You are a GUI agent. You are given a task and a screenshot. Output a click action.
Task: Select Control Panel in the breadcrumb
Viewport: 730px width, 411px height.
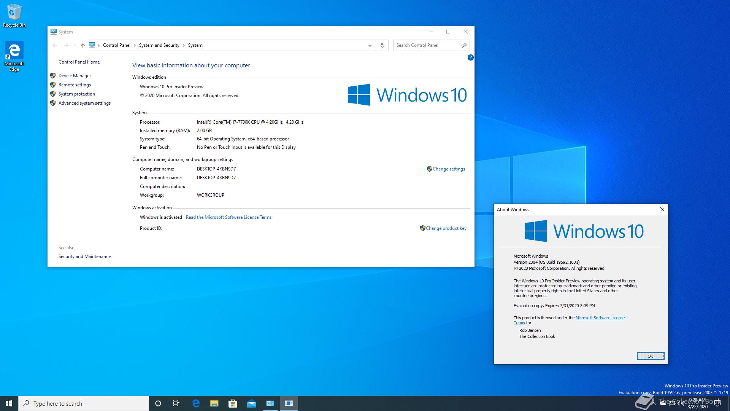pos(116,45)
